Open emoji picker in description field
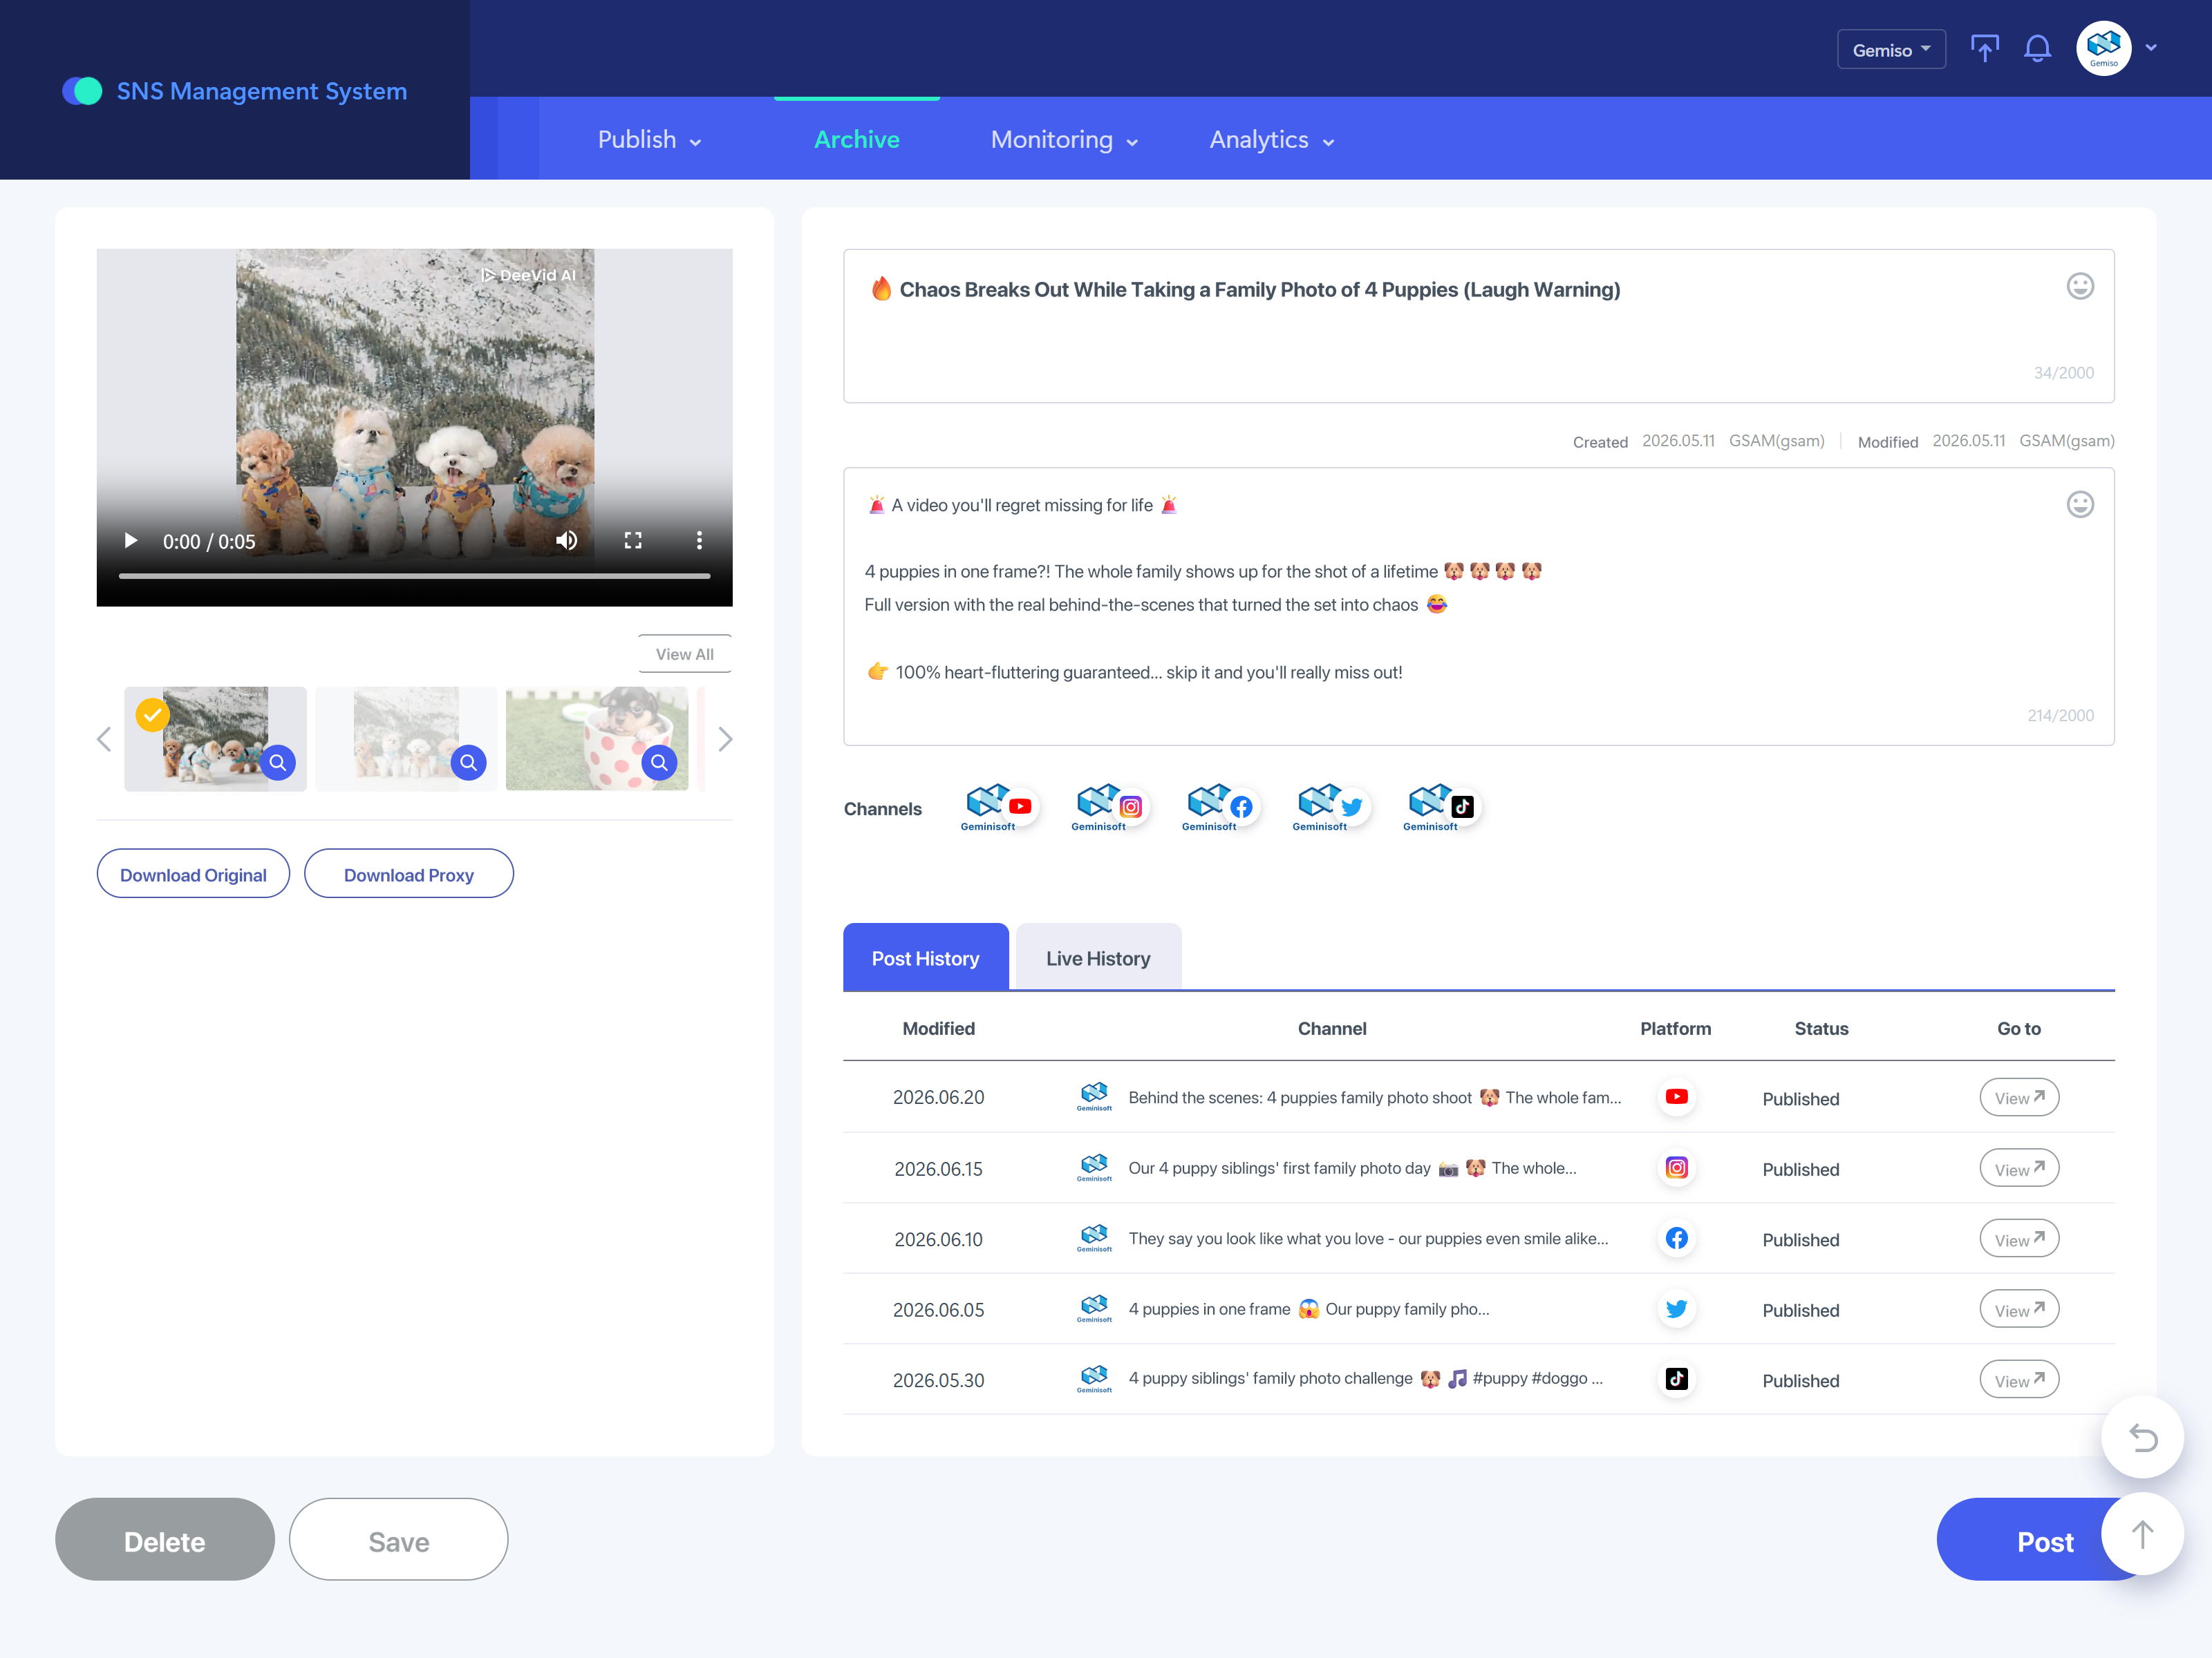The image size is (2212, 1658). click(x=2079, y=505)
